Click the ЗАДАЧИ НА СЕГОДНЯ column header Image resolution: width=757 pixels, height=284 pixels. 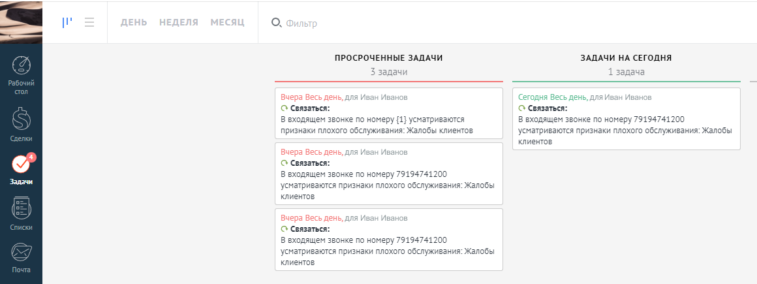(x=626, y=57)
